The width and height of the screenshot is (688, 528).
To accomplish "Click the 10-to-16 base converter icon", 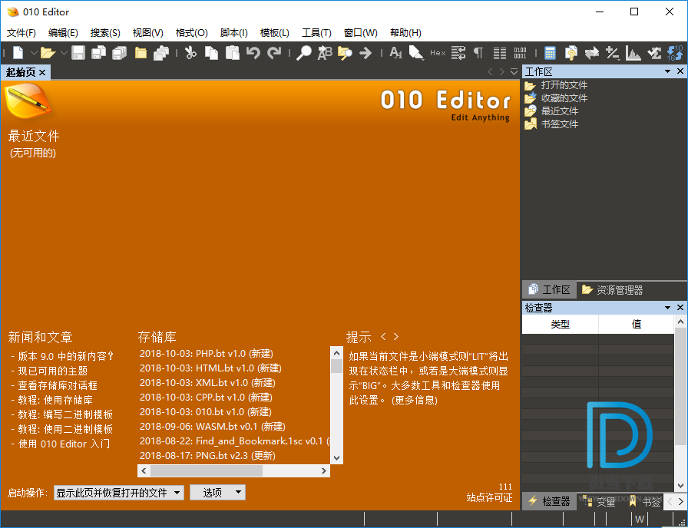I will tap(675, 53).
